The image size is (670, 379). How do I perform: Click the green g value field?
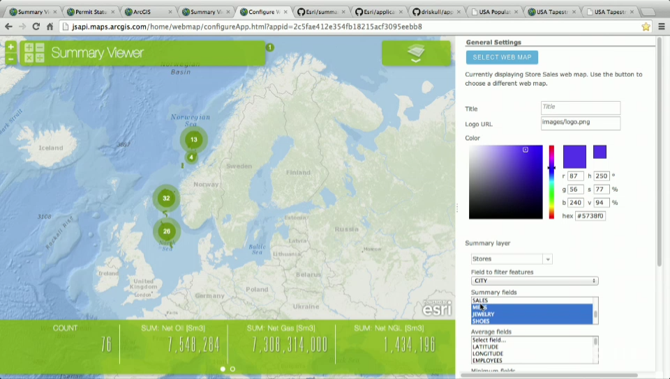[576, 189]
